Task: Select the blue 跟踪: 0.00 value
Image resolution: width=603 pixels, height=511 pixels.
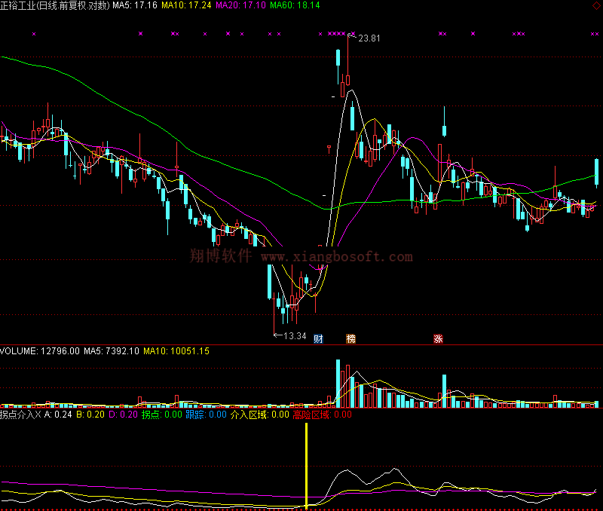Action: pyautogui.click(x=206, y=415)
